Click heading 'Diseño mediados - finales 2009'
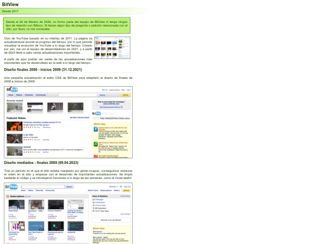 41,163
